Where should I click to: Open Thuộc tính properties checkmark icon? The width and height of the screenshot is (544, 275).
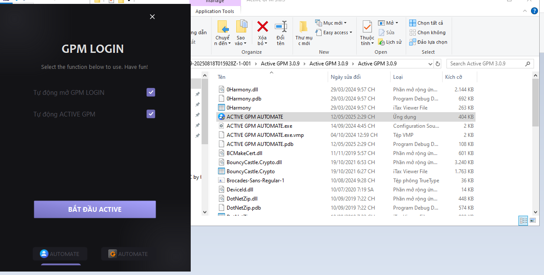tap(367, 26)
